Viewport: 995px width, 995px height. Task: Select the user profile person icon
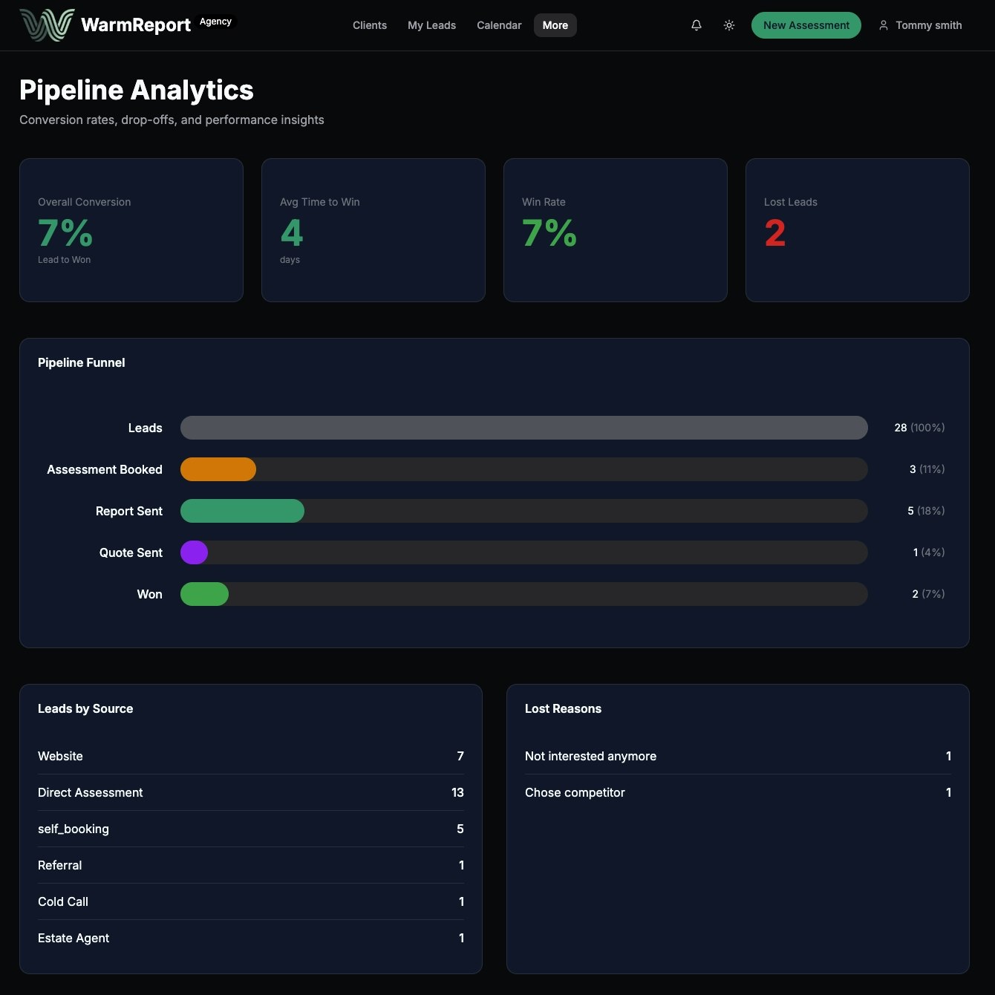[x=883, y=25]
